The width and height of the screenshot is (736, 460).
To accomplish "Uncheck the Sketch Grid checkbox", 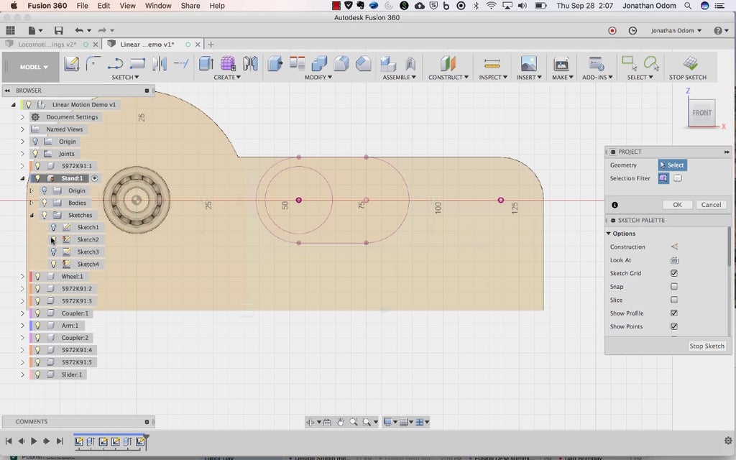I will 674,273.
